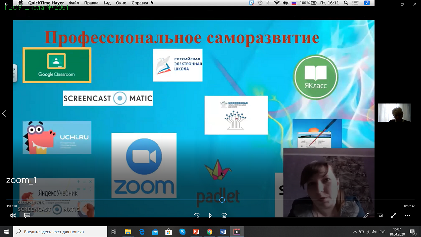Click the Окно menu in the recording
Image resolution: width=421 pixels, height=237 pixels.
pyautogui.click(x=121, y=3)
